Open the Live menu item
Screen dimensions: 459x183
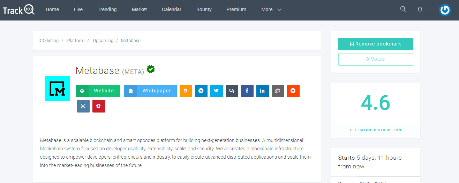(78, 9)
